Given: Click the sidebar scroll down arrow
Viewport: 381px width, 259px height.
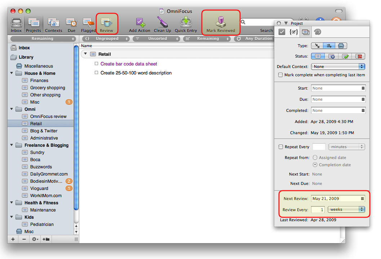Looking at the screenshot, I should [x=76, y=232].
